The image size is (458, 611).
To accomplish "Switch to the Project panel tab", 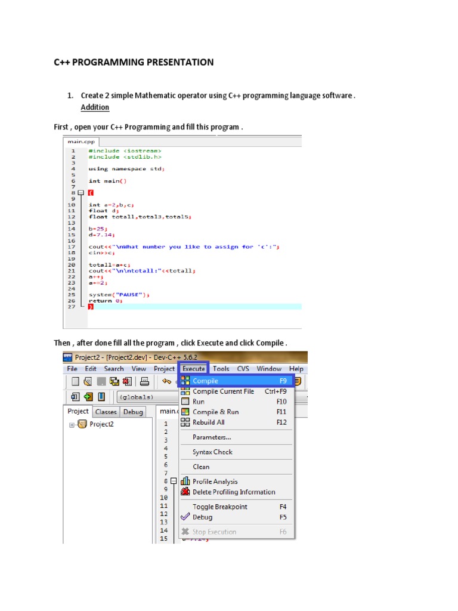I will (x=78, y=411).
